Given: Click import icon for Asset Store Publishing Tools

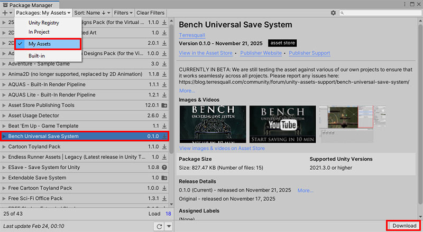Looking at the screenshot, I should tap(164, 105).
